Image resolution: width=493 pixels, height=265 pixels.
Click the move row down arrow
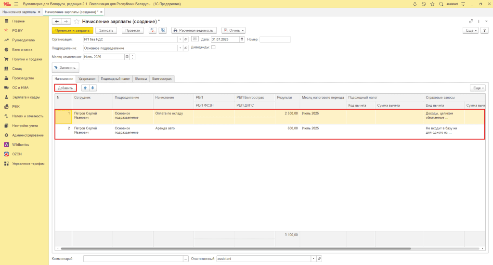click(x=93, y=88)
